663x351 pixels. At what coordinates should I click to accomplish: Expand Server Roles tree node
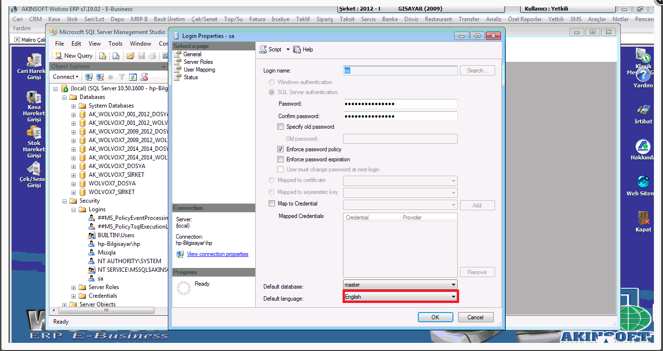73,287
